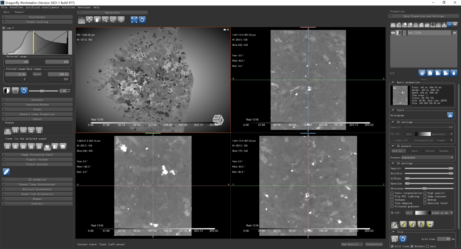Expand the Annotate panel

pos(37,100)
